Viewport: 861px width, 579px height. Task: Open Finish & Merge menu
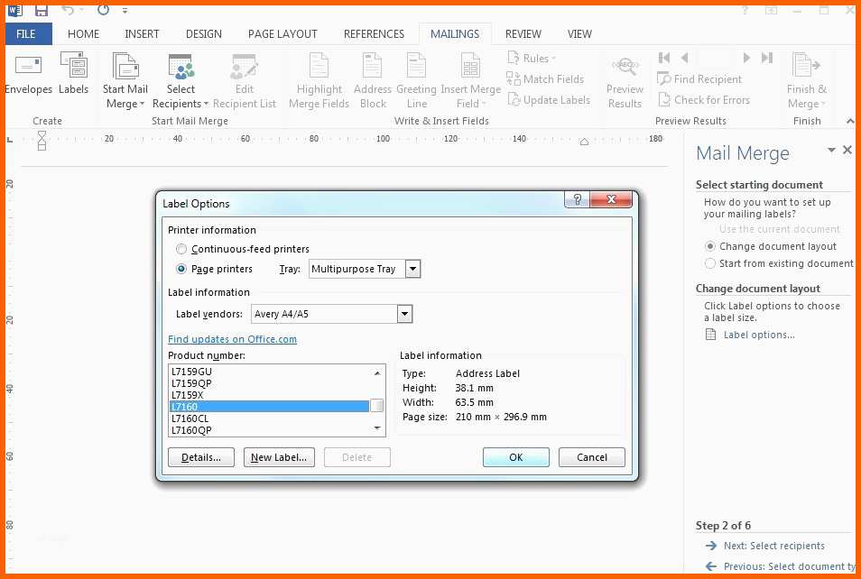point(806,81)
